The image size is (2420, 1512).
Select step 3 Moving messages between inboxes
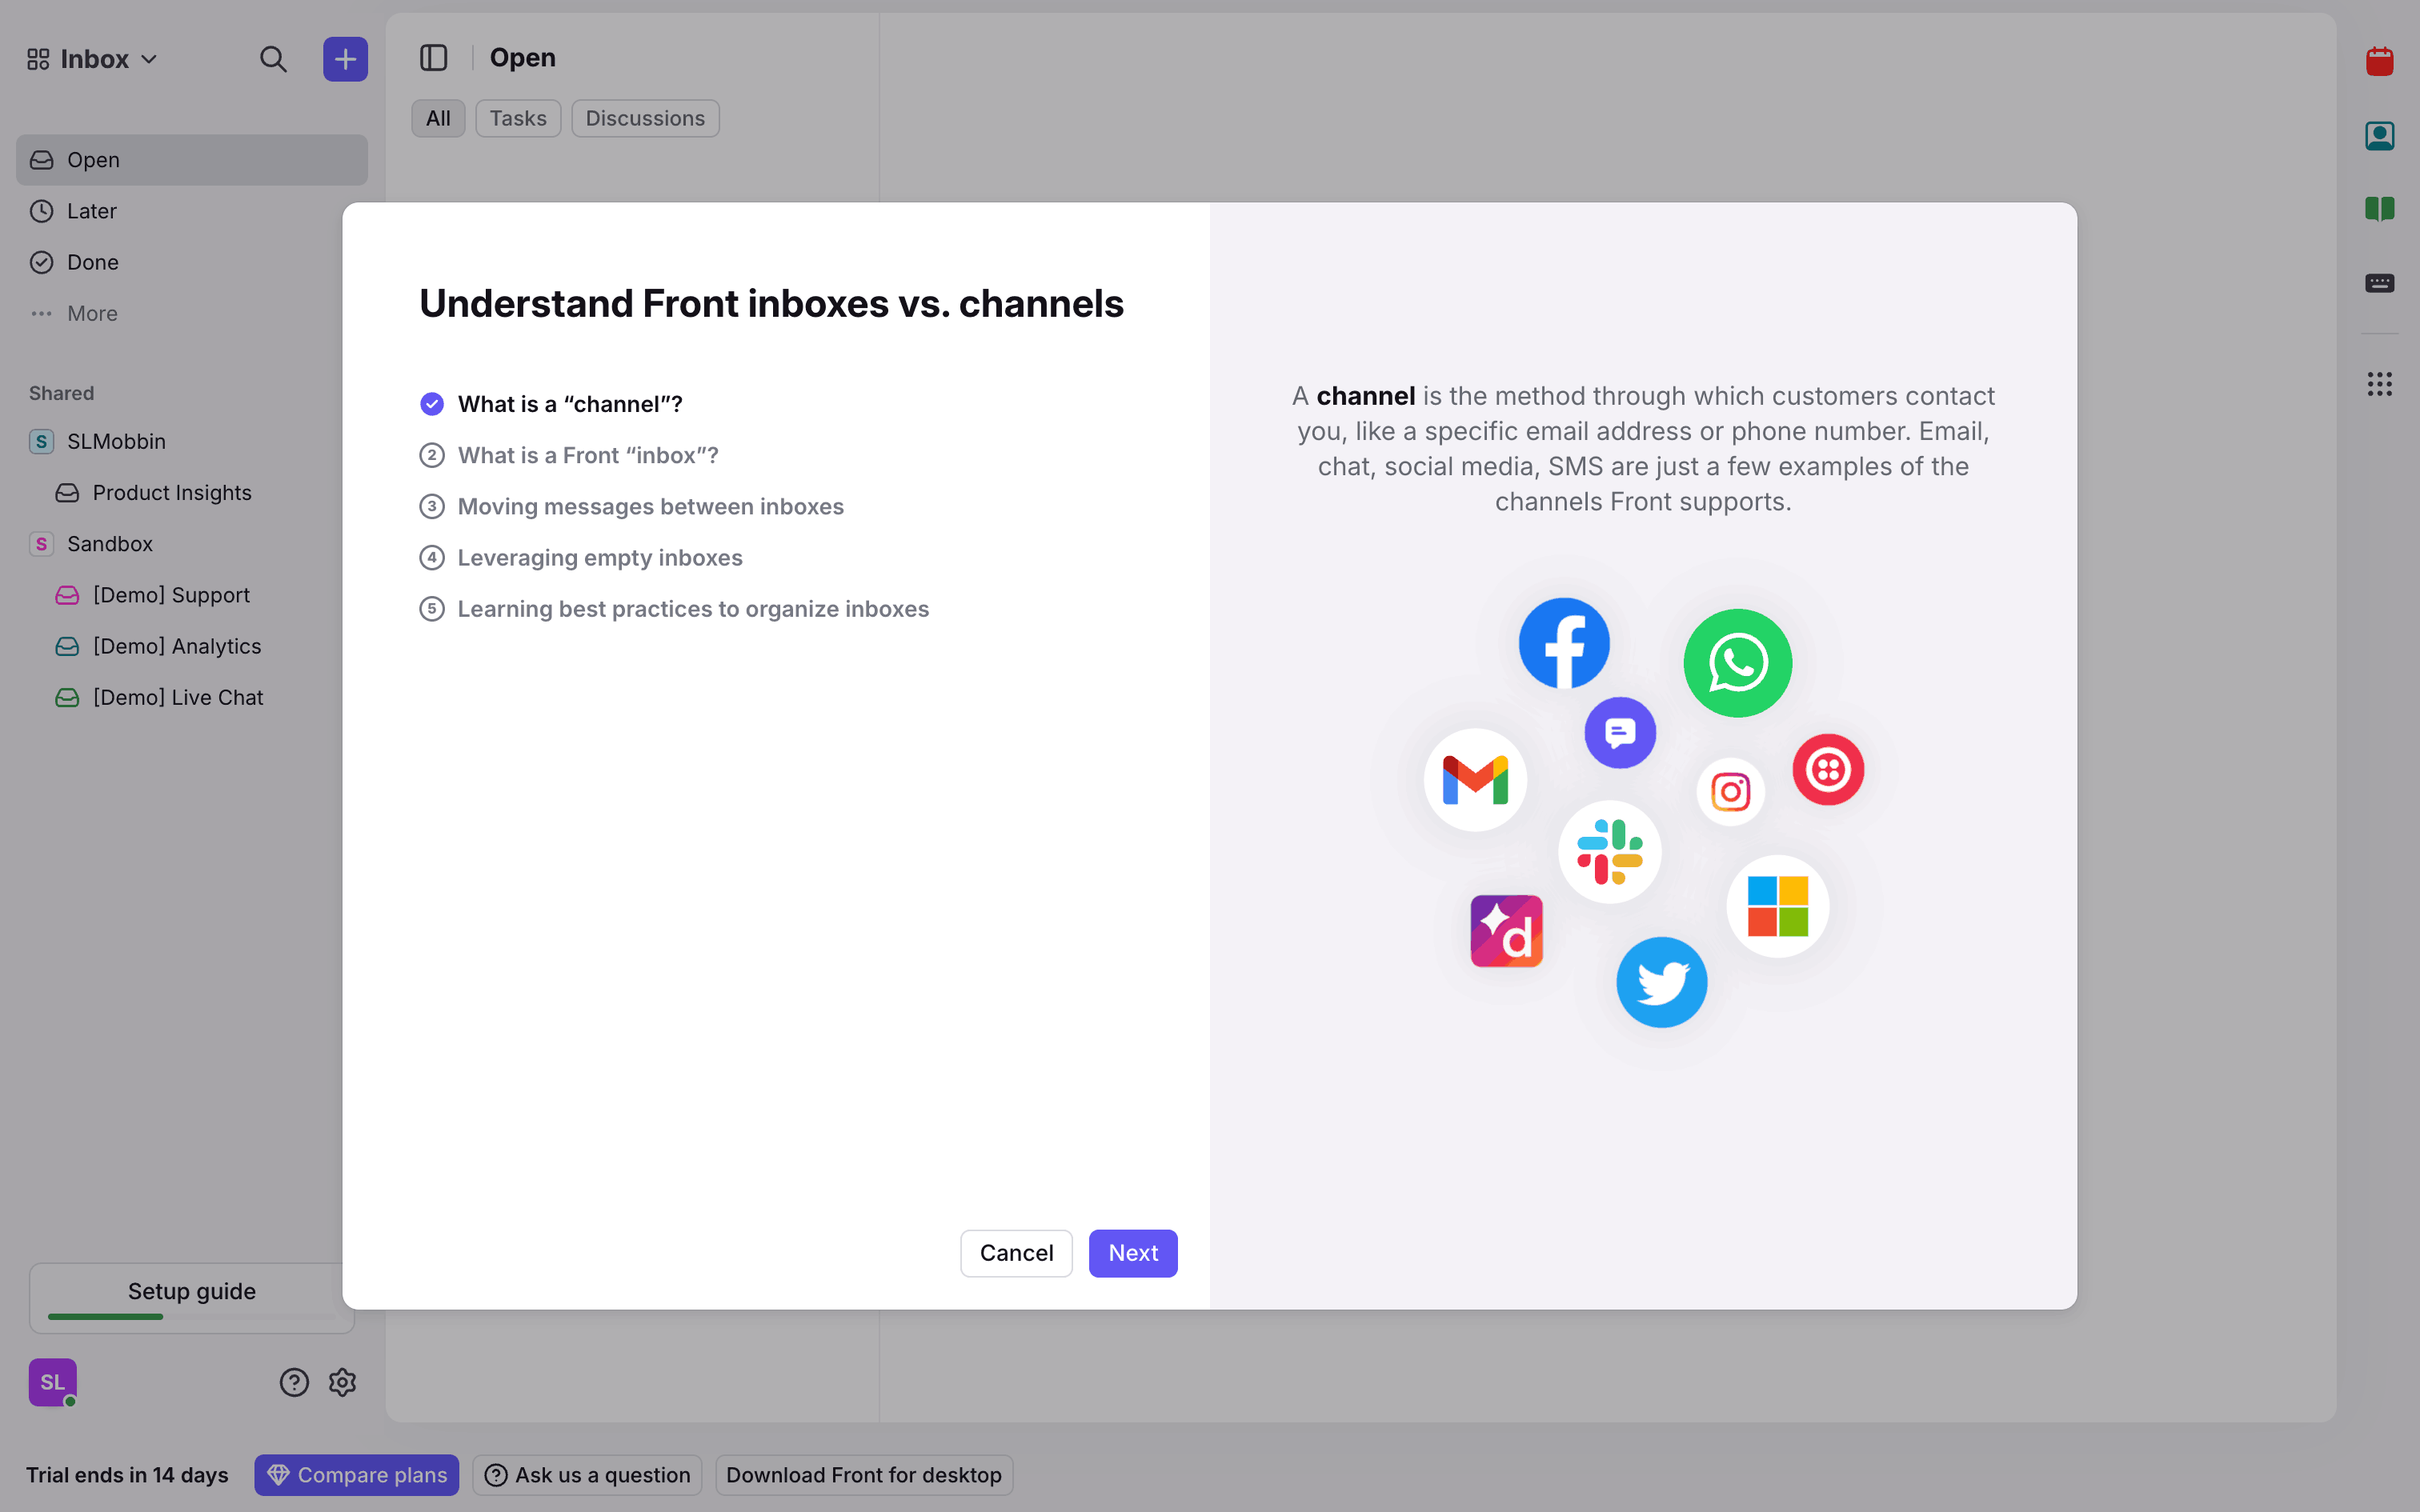pyautogui.click(x=650, y=507)
